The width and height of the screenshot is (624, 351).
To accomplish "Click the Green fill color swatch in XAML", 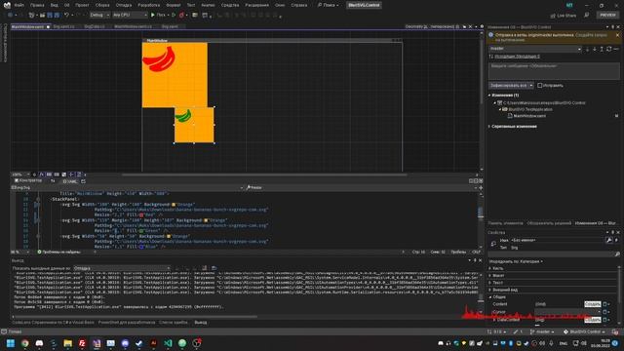I will click(x=141, y=231).
